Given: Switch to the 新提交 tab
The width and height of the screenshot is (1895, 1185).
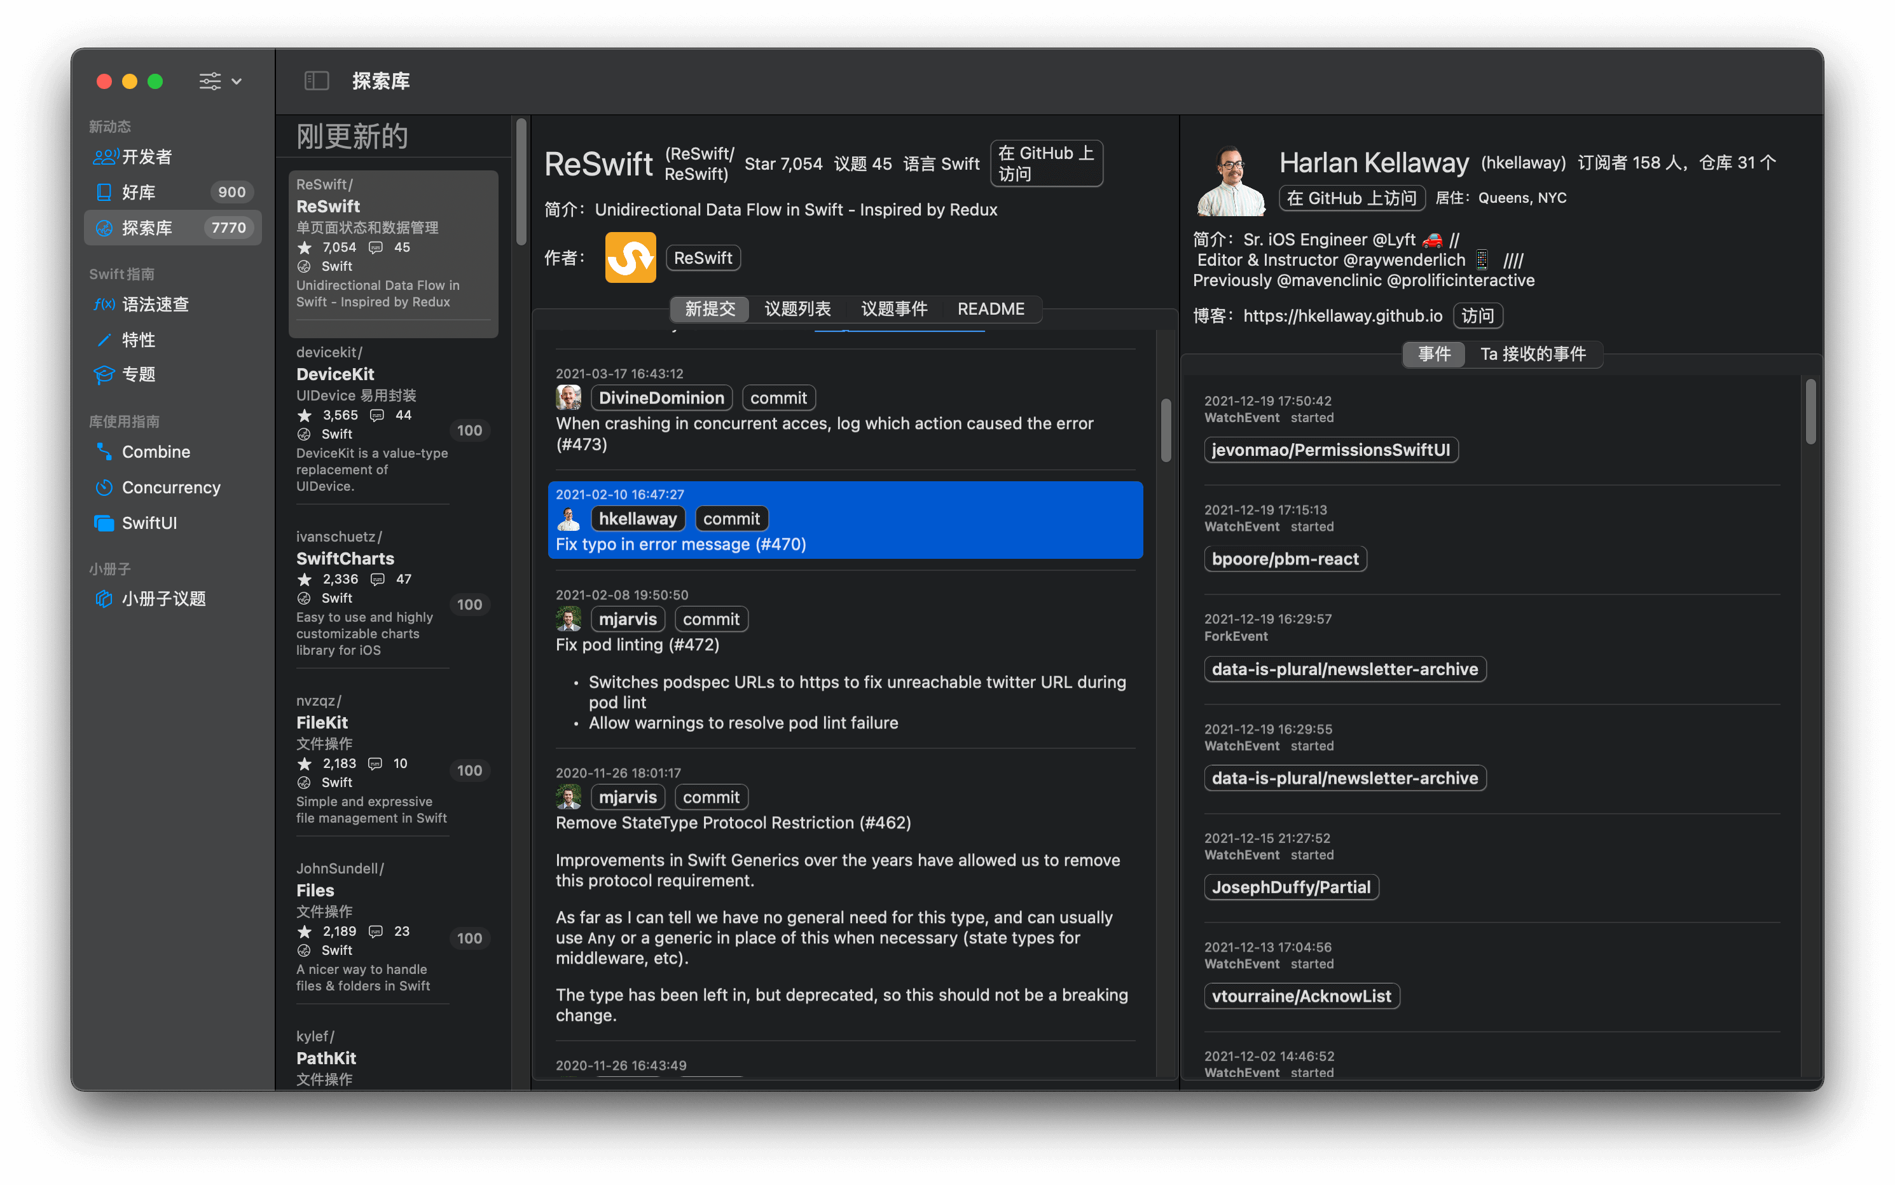Looking at the screenshot, I should [x=710, y=309].
